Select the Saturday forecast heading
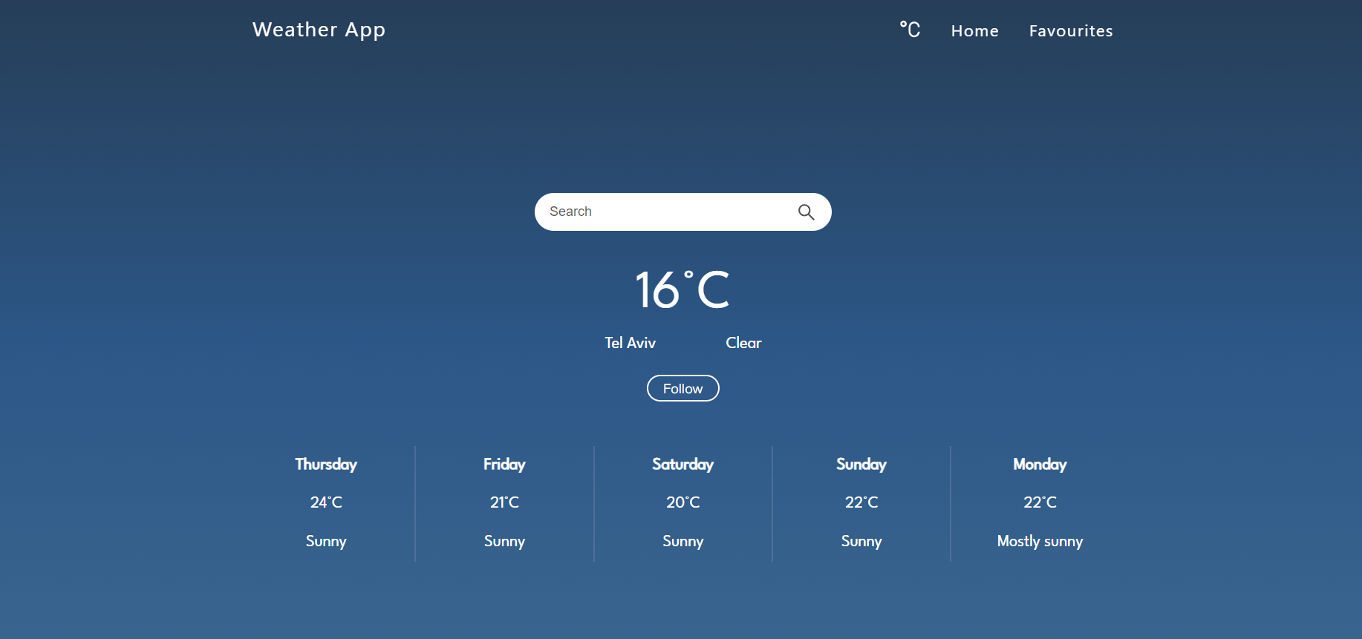The image size is (1362, 639). pyautogui.click(x=682, y=465)
